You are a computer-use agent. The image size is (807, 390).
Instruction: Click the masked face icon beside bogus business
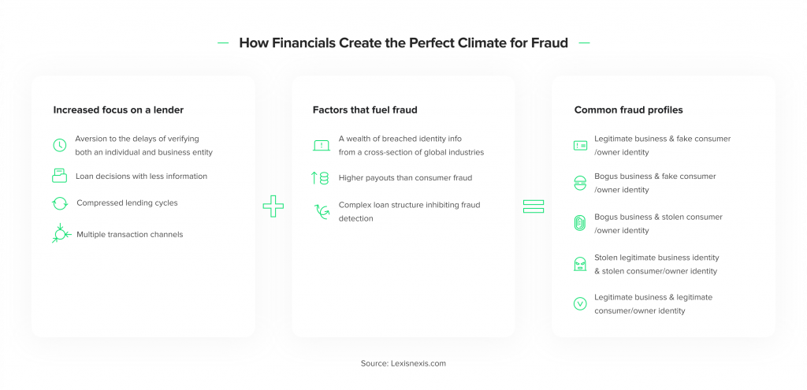point(580,183)
